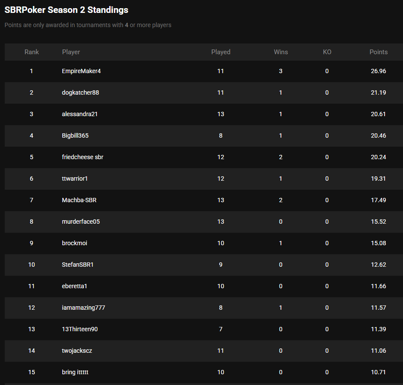
Task: Open twojackscz standings row
Action: 77,351
